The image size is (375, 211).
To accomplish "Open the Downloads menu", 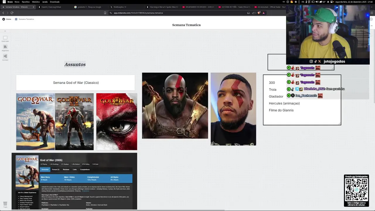I will coord(55,2).
